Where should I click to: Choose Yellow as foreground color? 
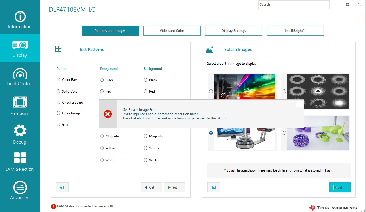[x=102, y=148]
